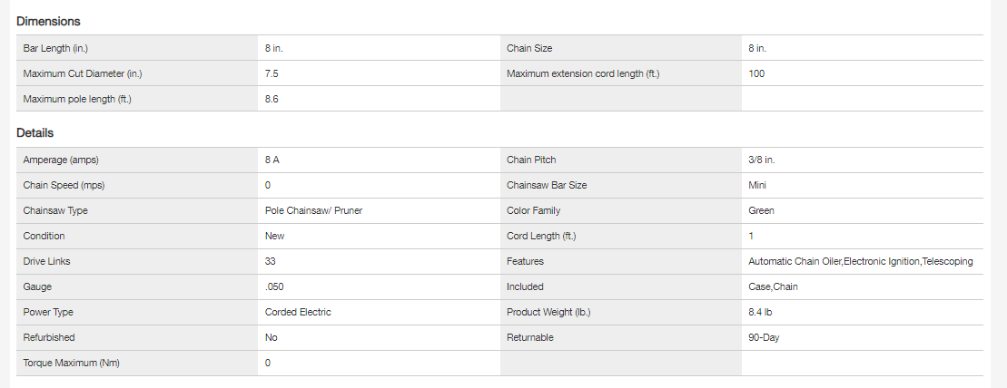
Task: Click the Condition value New
Action: coord(274,236)
